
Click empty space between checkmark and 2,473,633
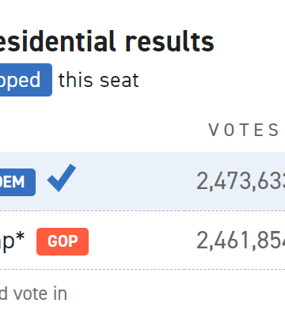pyautogui.click(x=136, y=181)
